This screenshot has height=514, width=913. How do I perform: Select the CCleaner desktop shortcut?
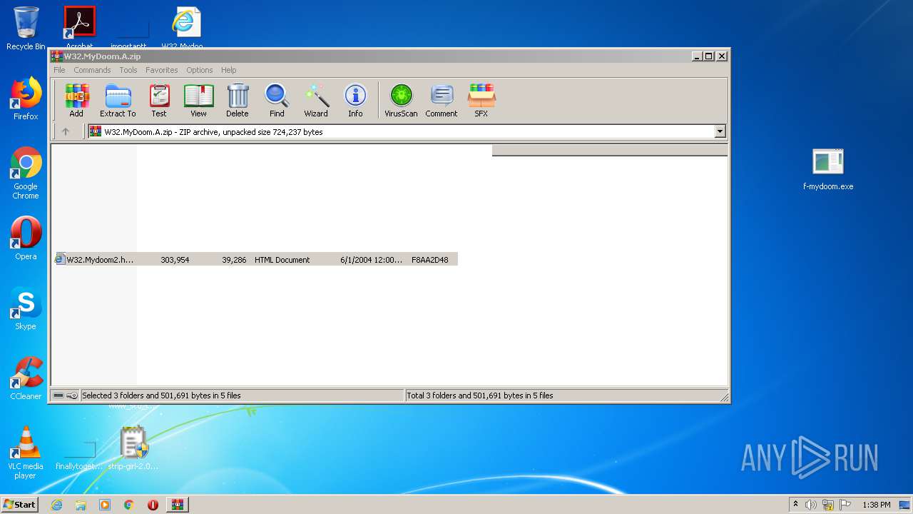pyautogui.click(x=26, y=378)
